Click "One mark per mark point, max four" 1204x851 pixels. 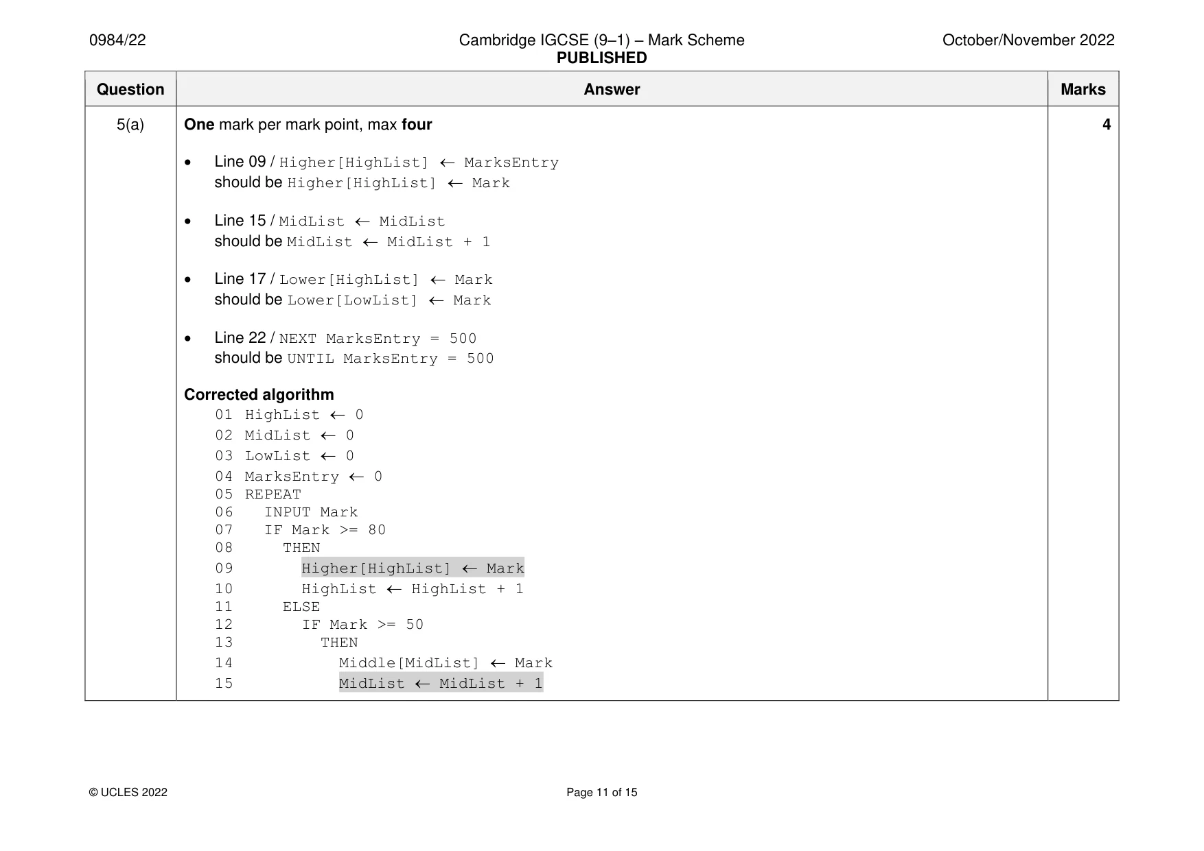308,125
